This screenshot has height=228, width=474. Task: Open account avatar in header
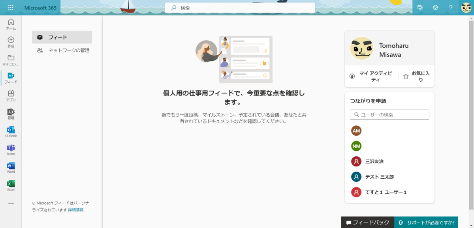[466, 7]
